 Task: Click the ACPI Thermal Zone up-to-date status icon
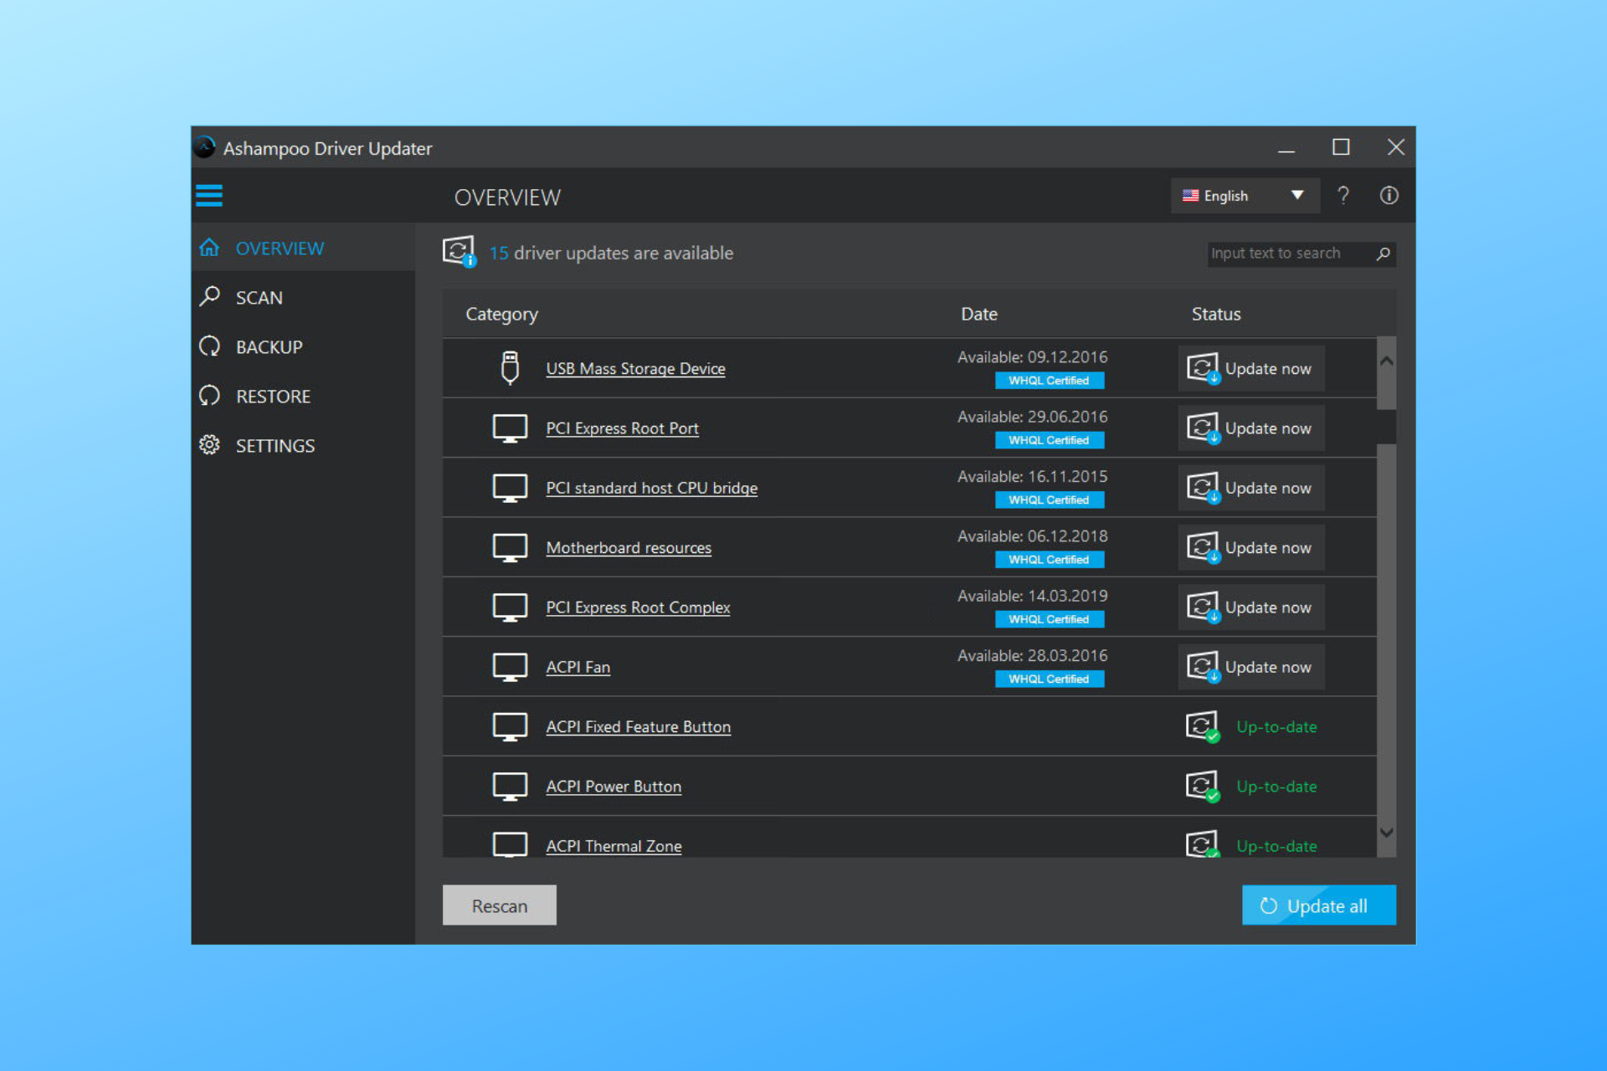click(1203, 843)
